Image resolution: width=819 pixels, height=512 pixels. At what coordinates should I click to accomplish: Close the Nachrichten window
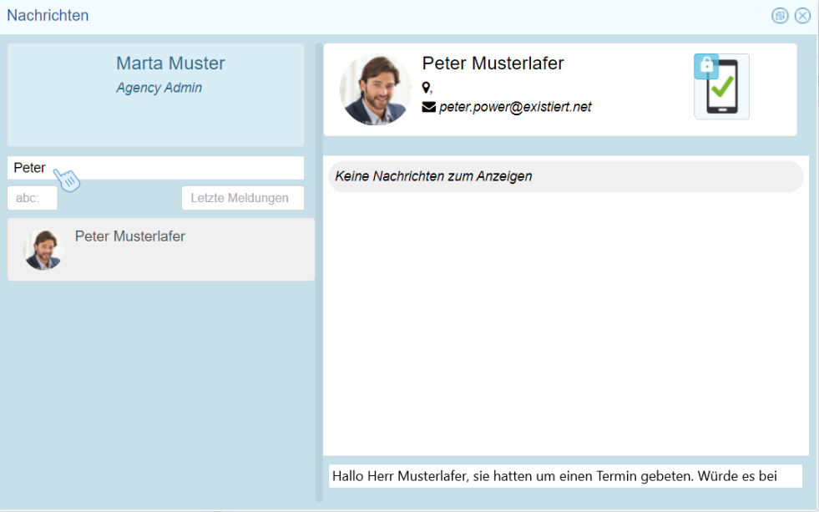click(802, 15)
